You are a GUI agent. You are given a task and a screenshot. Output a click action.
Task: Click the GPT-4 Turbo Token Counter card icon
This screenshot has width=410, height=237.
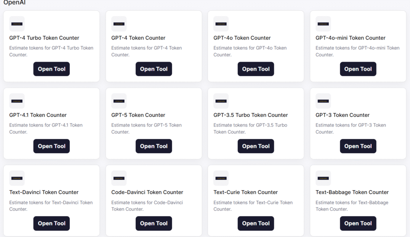[x=17, y=24]
